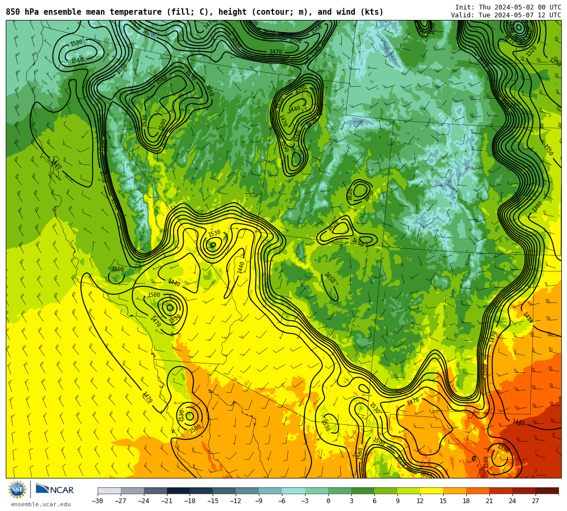567x511 pixels.
Task: Click the 'Valid: Tue 2024-05-07 12 UTC' text
Action: pos(506,15)
